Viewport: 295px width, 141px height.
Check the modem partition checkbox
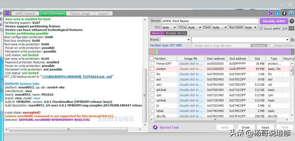coord(152,69)
